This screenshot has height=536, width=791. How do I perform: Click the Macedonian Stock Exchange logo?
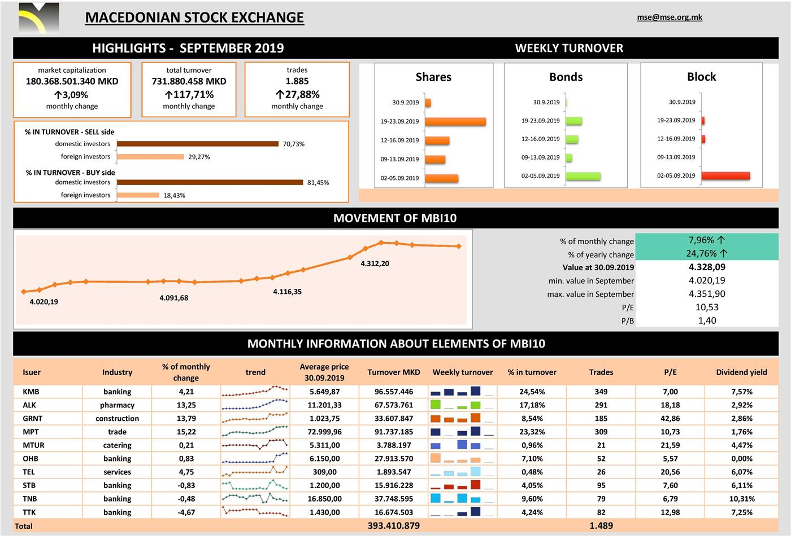click(38, 18)
